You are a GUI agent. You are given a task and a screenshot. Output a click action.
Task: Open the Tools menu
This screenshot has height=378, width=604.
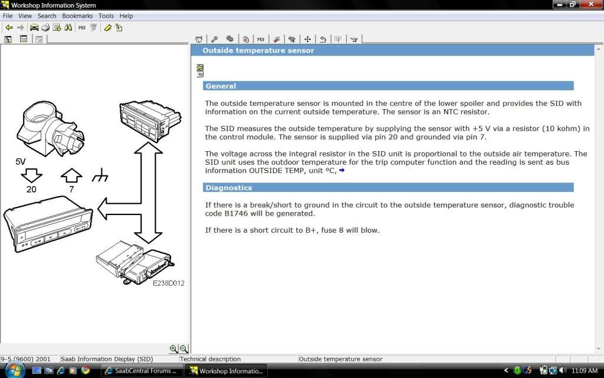click(106, 16)
